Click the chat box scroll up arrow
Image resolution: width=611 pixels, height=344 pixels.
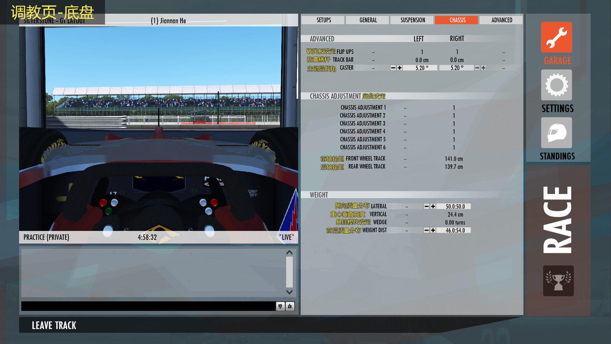tap(289, 253)
